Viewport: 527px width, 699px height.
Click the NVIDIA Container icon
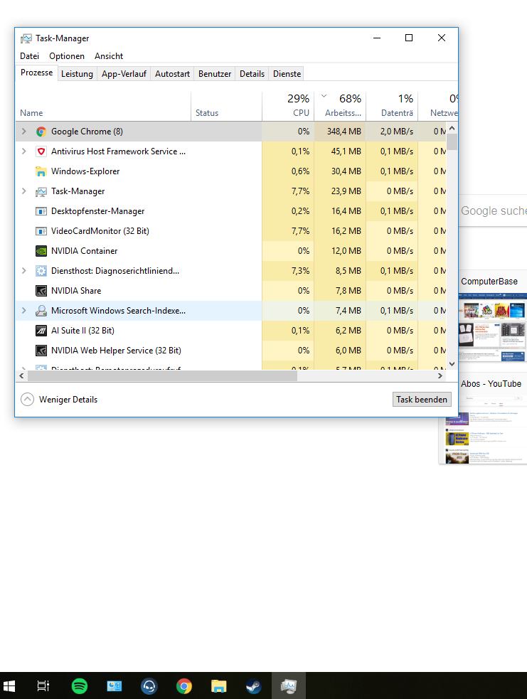coord(41,251)
